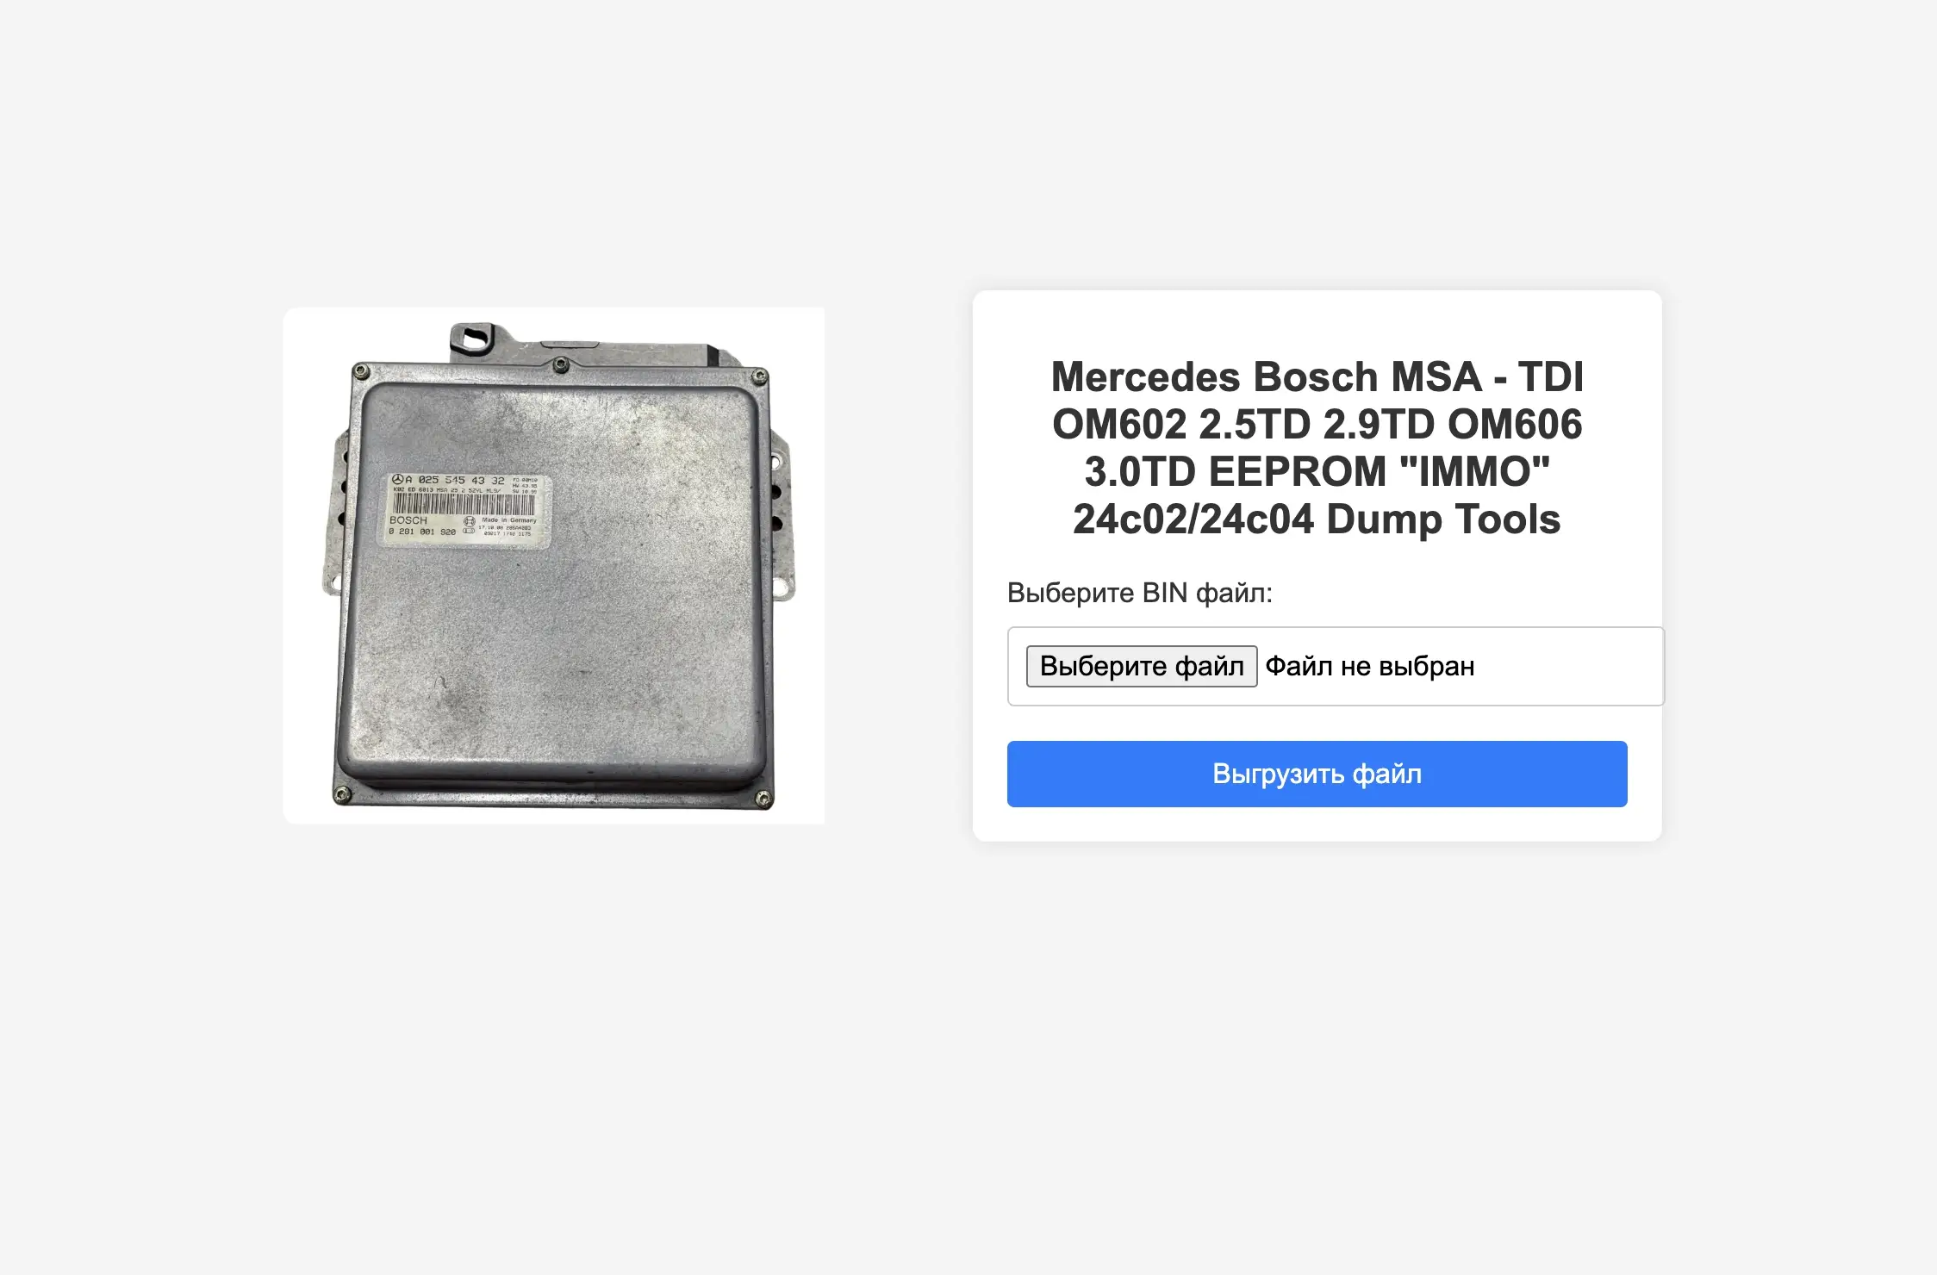Click part number 'A 025 545 43 32'
The image size is (1937, 1275).
click(x=455, y=480)
